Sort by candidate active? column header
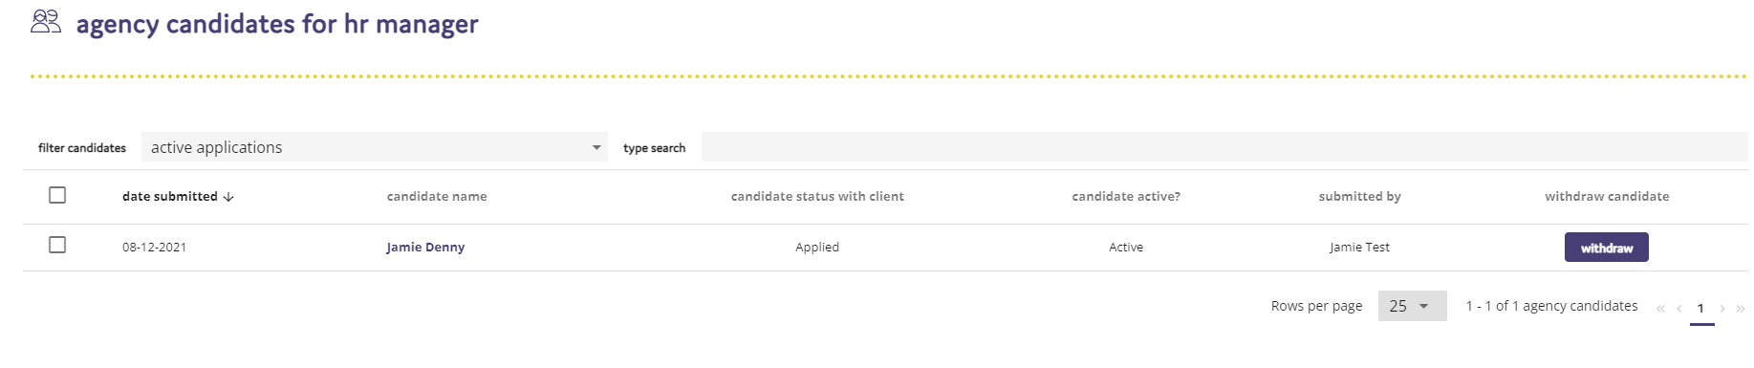Screen dimensions: 1754x368 pyautogui.click(x=1126, y=196)
